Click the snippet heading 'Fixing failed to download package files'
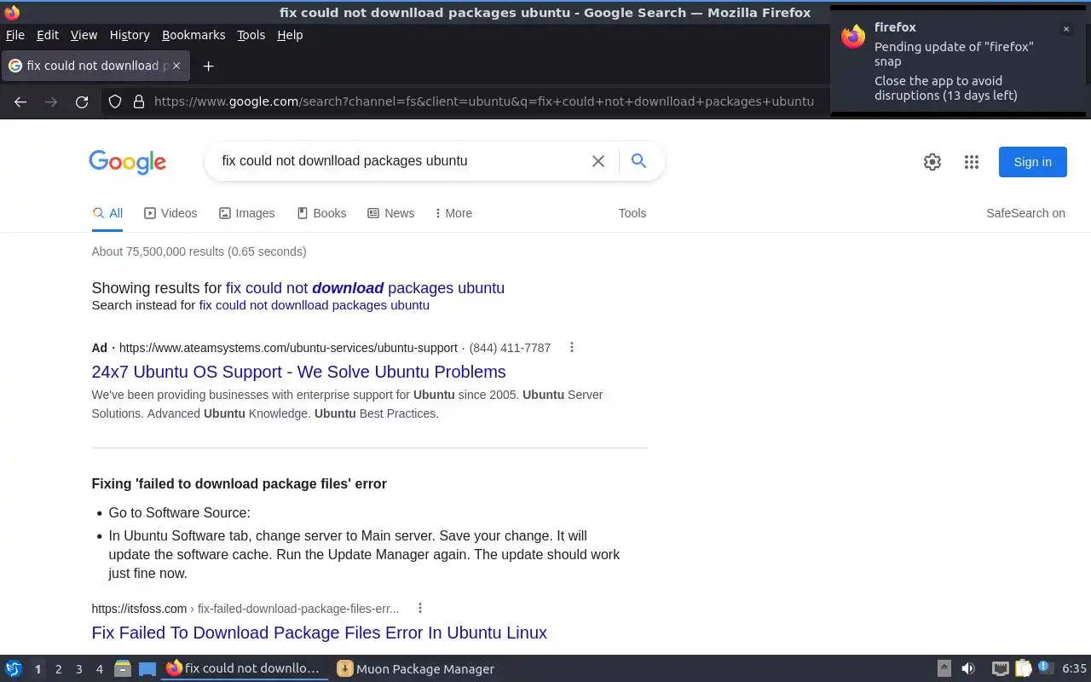This screenshot has height=682, width=1091. click(239, 483)
